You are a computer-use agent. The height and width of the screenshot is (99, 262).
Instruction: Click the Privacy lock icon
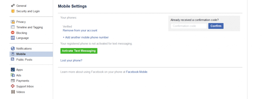coord(13,22)
